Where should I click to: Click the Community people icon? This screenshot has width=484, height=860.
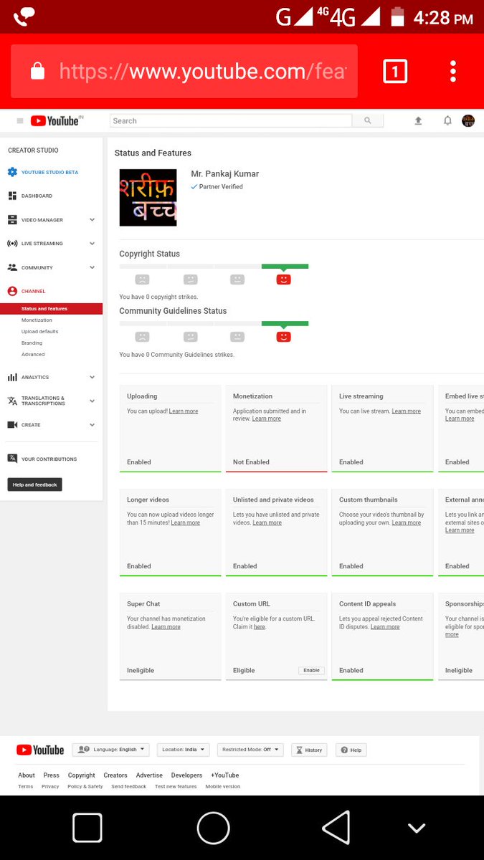tap(12, 267)
